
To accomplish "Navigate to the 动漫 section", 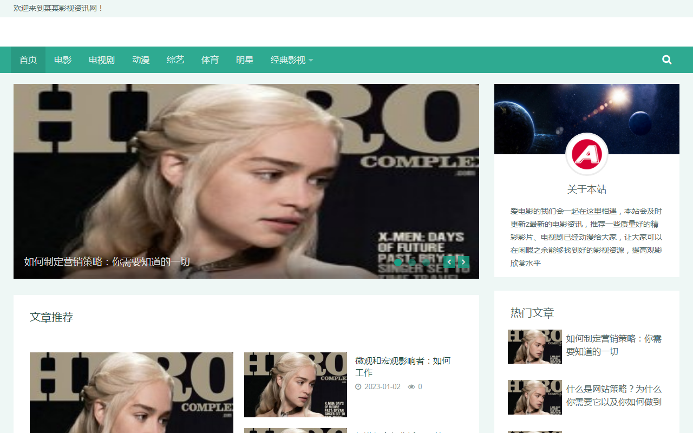I will click(x=141, y=60).
